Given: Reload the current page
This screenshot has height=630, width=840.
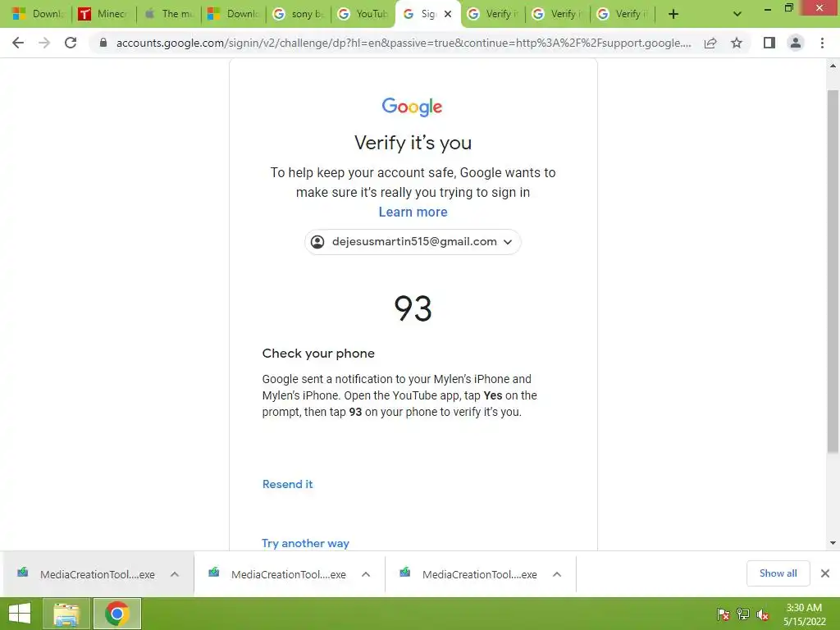Looking at the screenshot, I should [x=71, y=43].
